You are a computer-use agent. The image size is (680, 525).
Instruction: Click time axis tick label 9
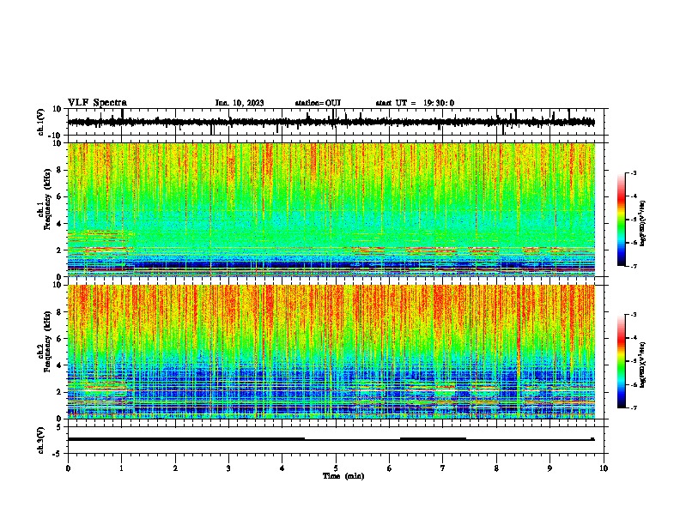[549, 468]
